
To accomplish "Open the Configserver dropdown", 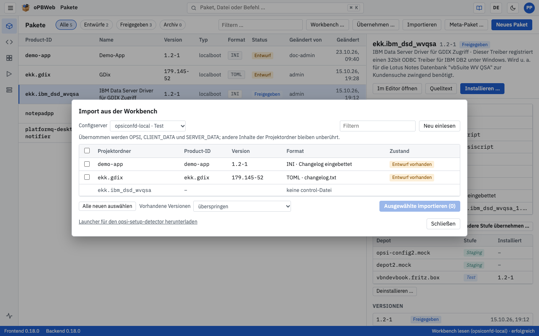I will pyautogui.click(x=148, y=126).
